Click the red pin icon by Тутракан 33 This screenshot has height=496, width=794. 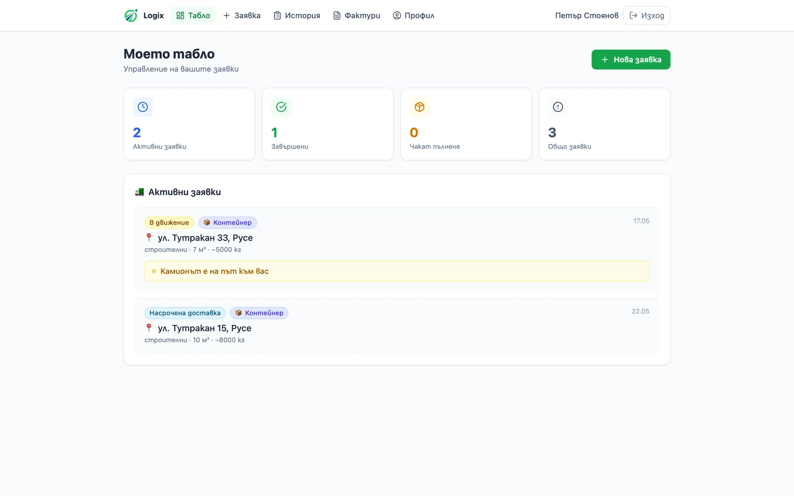149,238
